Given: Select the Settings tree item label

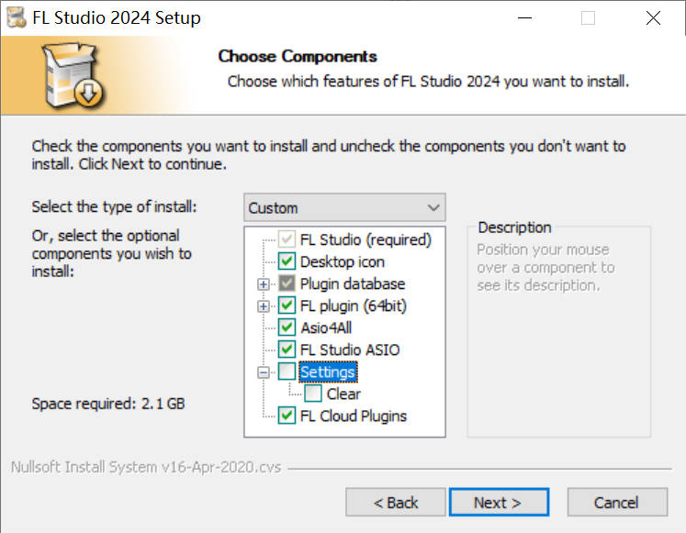Looking at the screenshot, I should 328,372.
